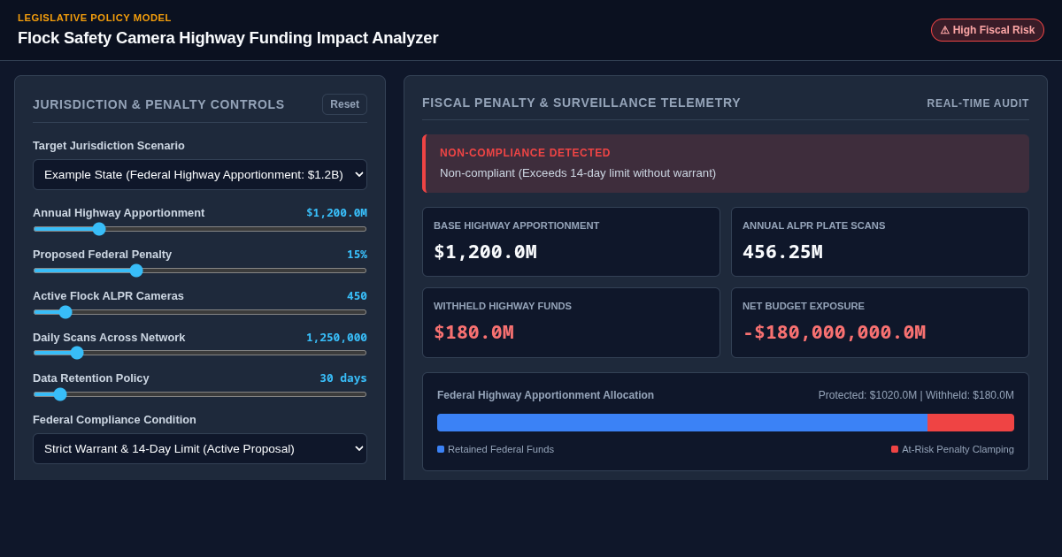Click the LEGISLATIVE POLICY MODEL label
The height and width of the screenshot is (557, 1062).
(x=95, y=18)
